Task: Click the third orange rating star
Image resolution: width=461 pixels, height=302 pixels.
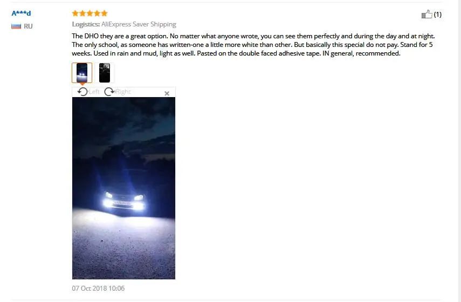Action: (x=90, y=13)
